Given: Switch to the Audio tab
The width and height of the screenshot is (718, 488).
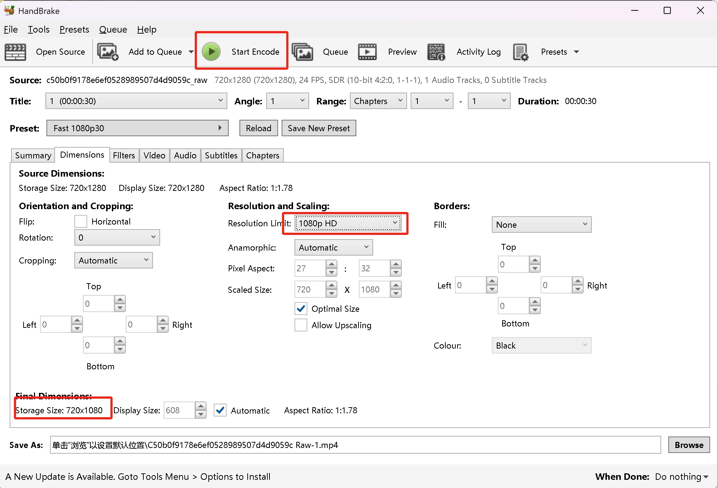Looking at the screenshot, I should [x=185, y=156].
